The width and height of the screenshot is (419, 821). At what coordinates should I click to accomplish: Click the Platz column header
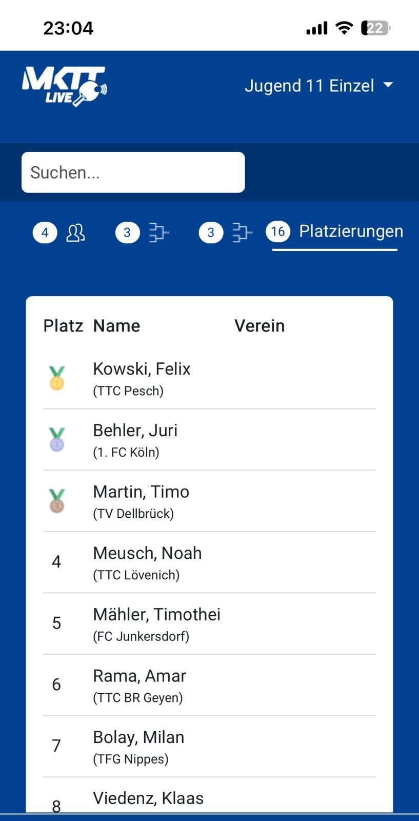63,326
